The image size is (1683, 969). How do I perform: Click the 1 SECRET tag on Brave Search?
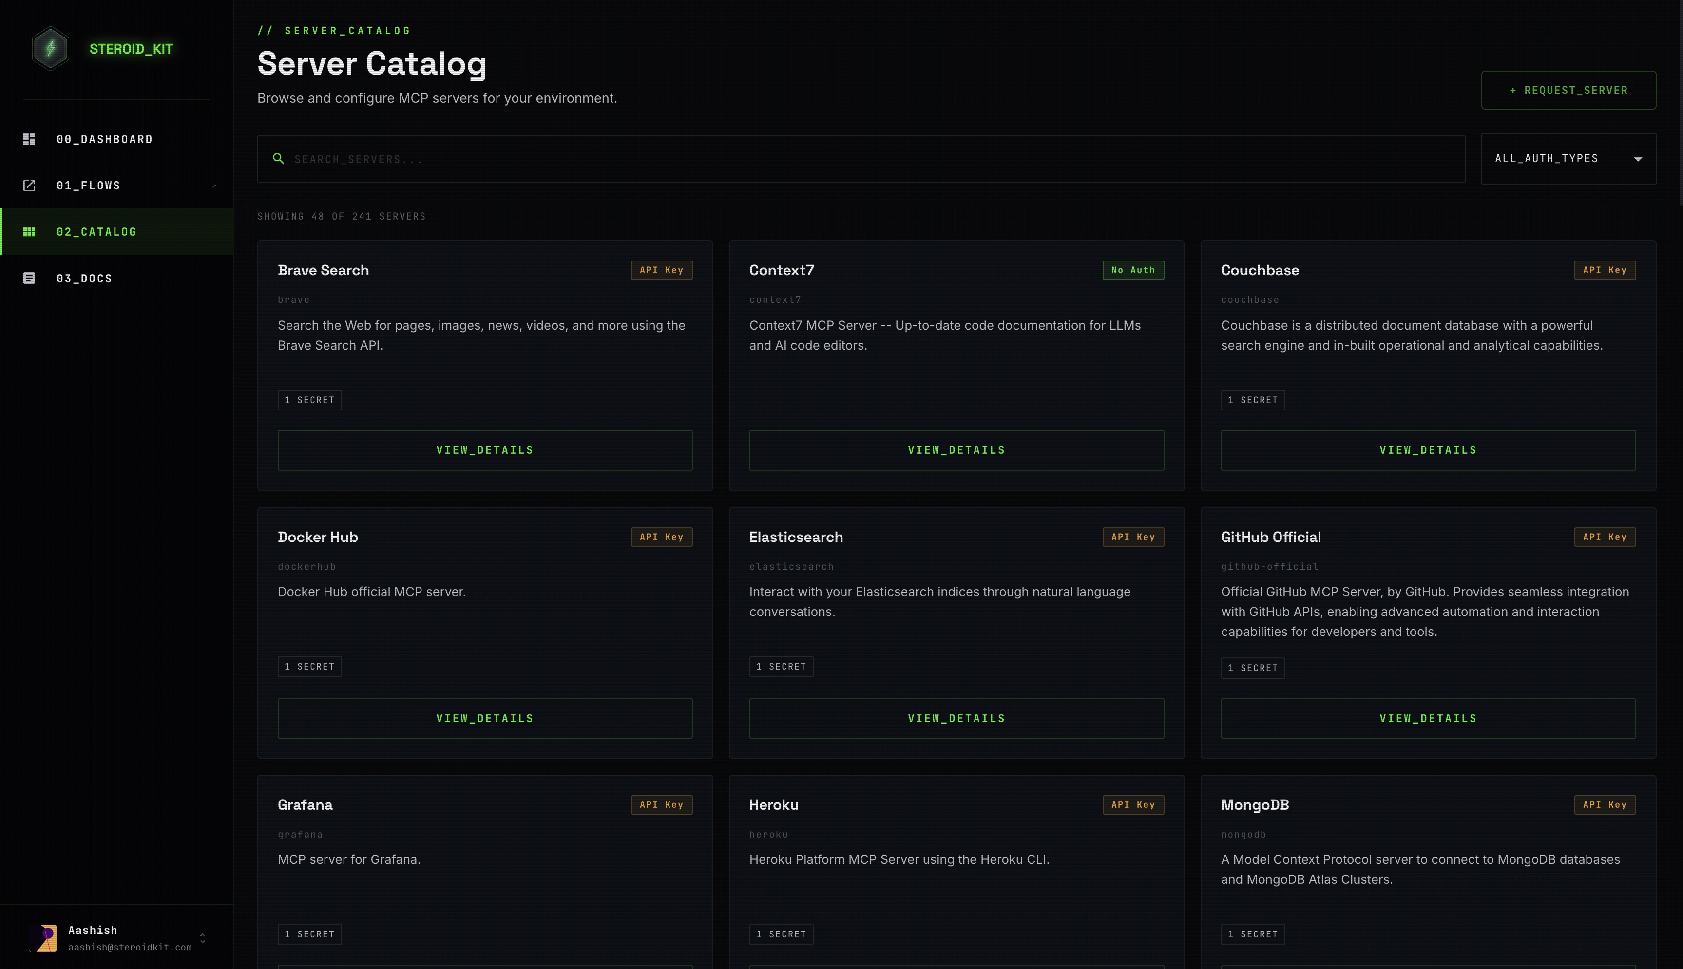tap(309, 400)
